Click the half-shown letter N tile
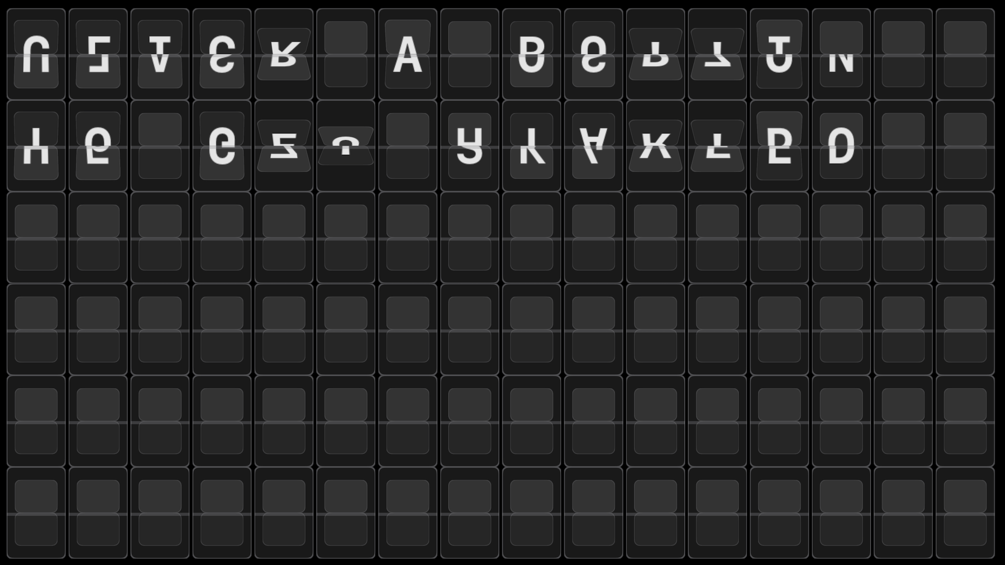1005x565 pixels. tap(841, 54)
